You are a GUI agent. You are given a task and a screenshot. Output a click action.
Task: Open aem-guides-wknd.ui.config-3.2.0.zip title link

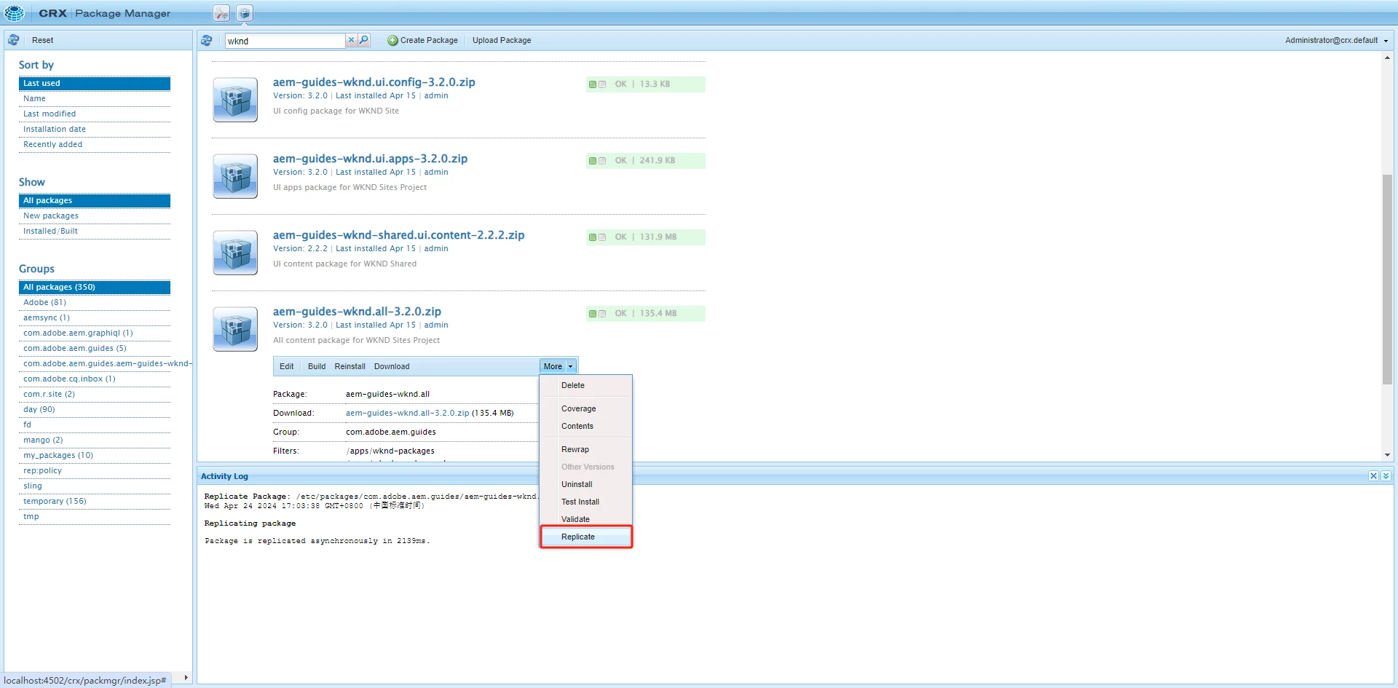[374, 82]
